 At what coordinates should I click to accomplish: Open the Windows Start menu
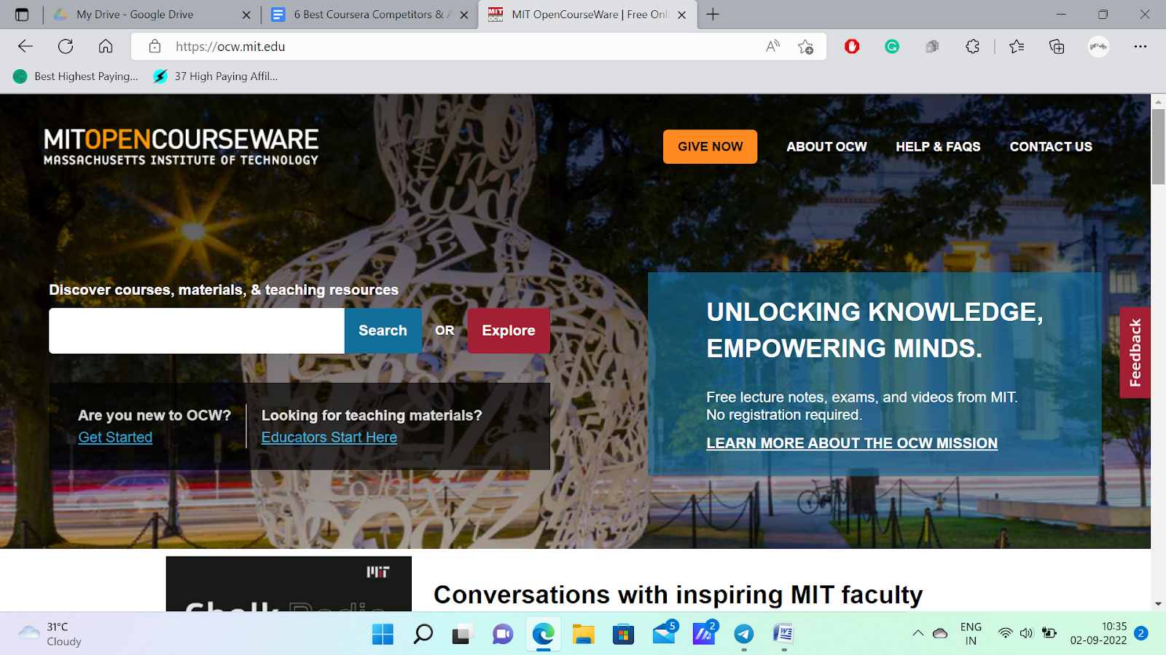tap(383, 634)
